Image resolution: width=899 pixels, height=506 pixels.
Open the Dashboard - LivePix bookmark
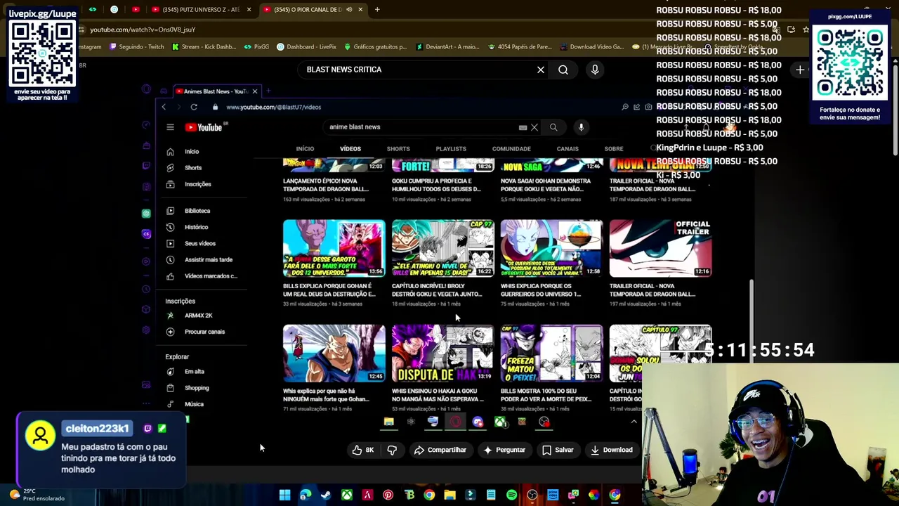pos(307,47)
